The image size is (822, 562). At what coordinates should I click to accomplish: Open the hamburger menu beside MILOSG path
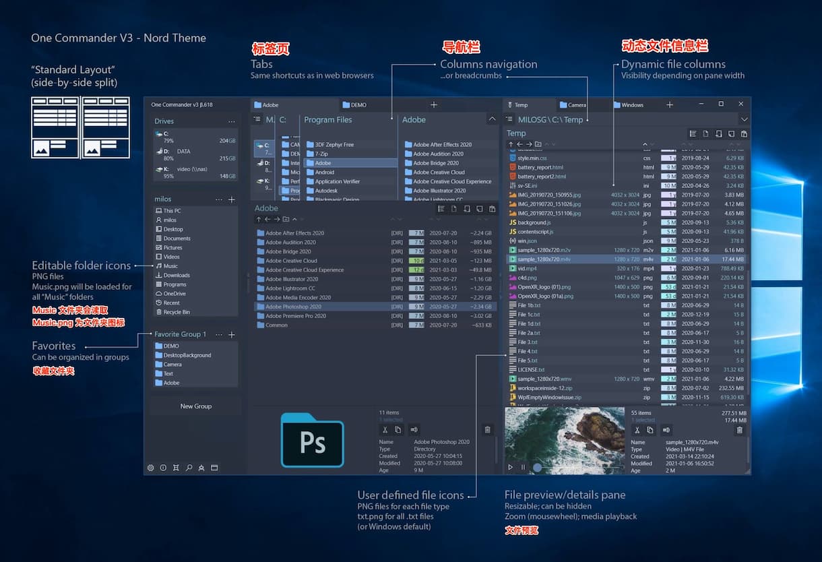pyautogui.click(x=509, y=119)
